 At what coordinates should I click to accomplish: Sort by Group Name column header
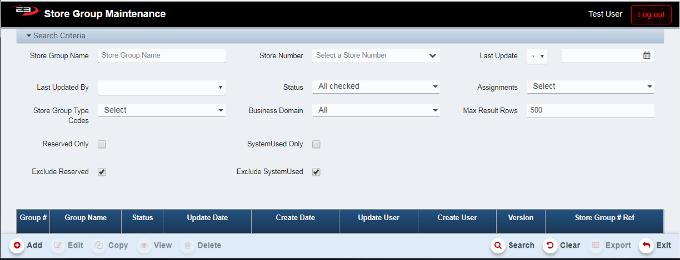coord(86,218)
